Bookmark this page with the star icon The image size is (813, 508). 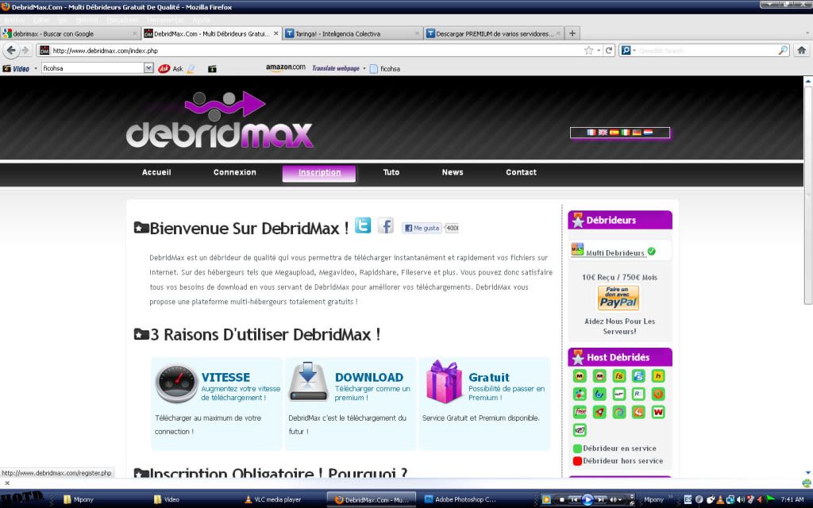tap(588, 50)
